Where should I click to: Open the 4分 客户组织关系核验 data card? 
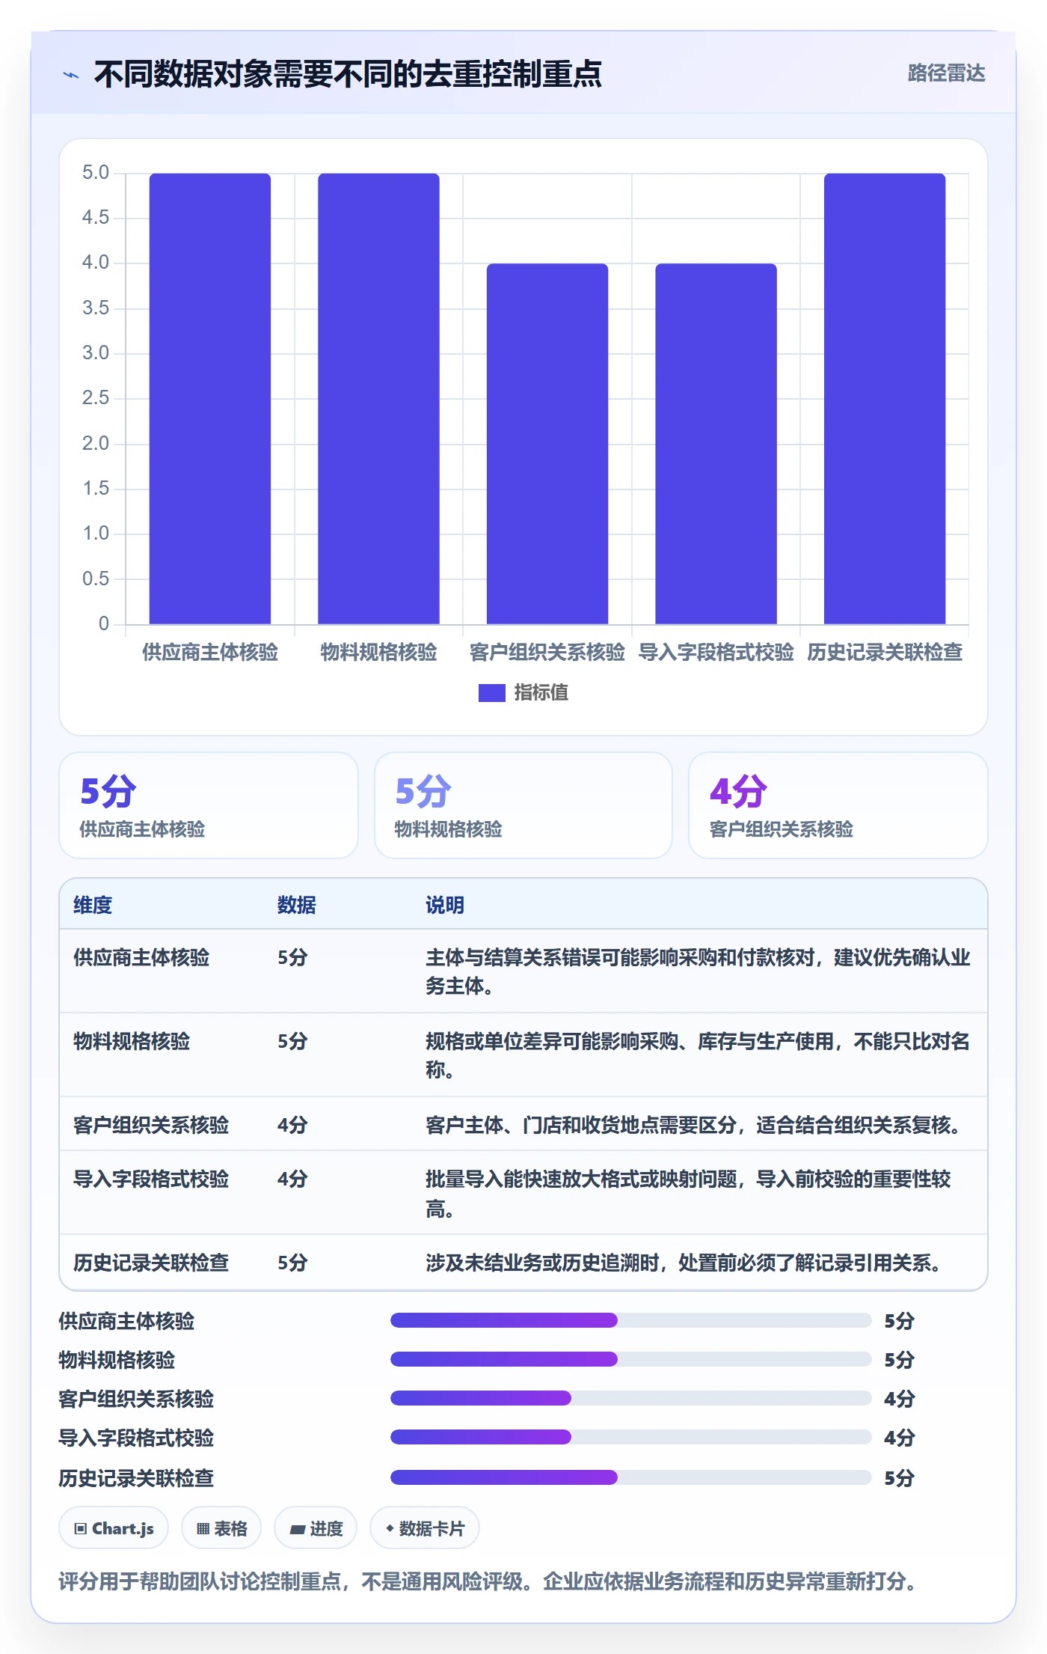click(838, 805)
